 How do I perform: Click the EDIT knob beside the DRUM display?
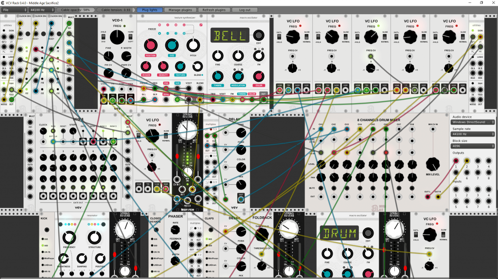(368, 233)
